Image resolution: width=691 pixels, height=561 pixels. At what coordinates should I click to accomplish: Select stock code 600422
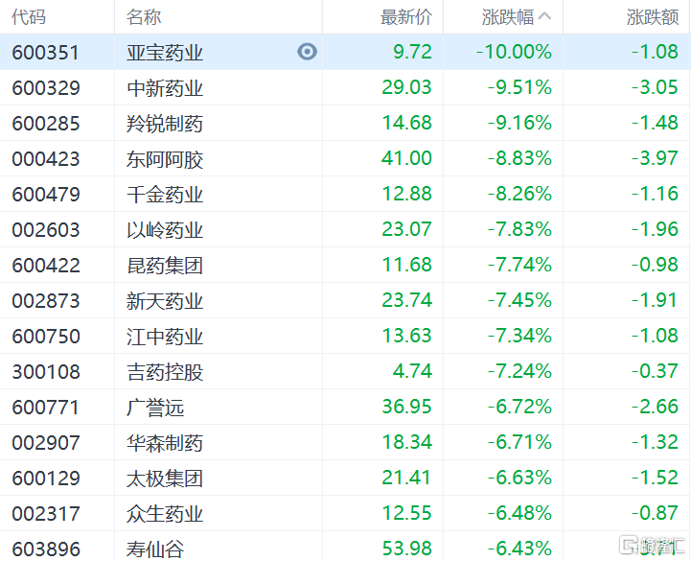pyautogui.click(x=46, y=266)
